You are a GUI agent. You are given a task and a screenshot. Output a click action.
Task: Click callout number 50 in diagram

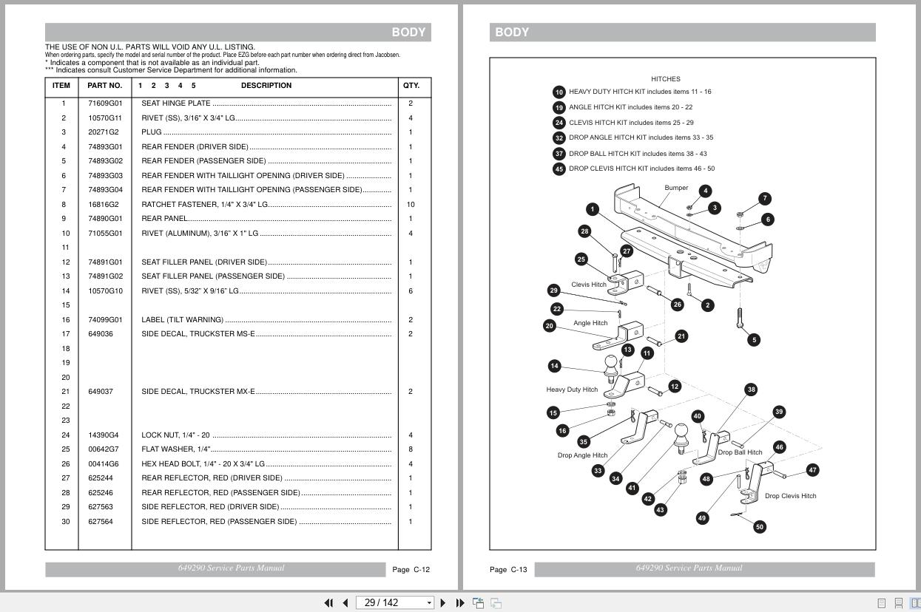(760, 527)
